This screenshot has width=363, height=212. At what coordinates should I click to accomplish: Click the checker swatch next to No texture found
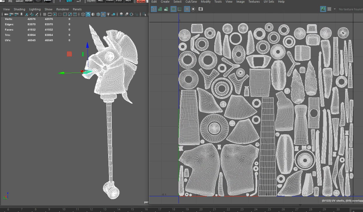click(x=329, y=9)
